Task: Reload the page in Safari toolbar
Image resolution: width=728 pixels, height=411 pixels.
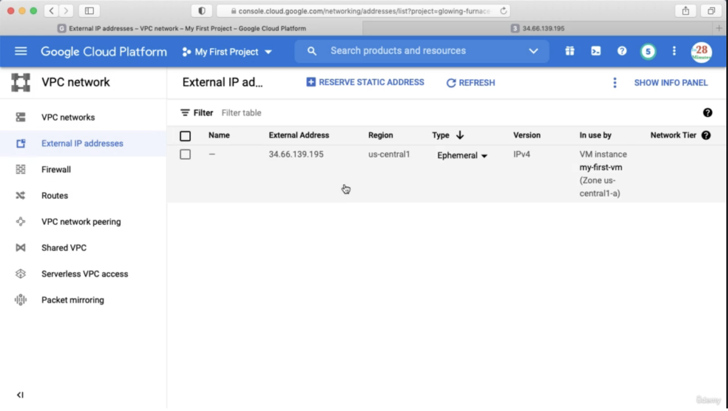Action: 504,11
